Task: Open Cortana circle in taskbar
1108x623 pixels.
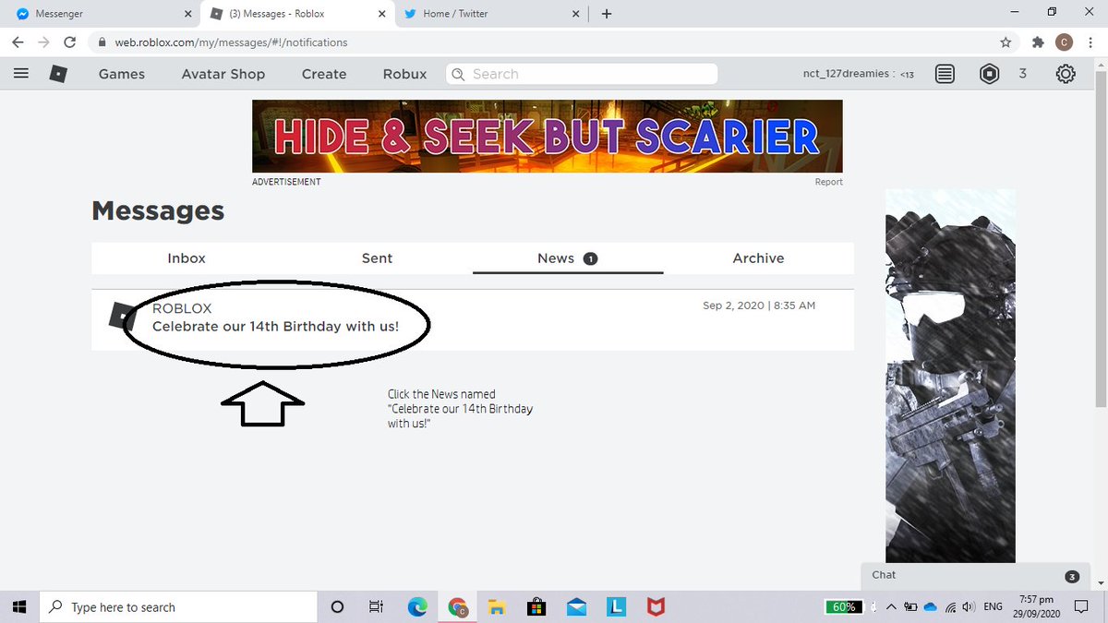Action: (x=337, y=606)
